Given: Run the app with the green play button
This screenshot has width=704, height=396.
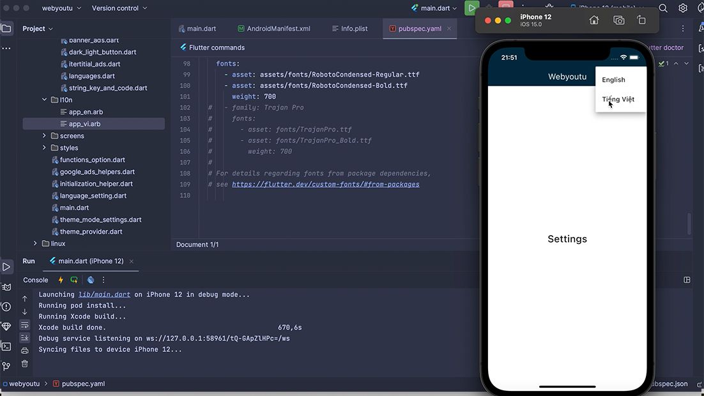Looking at the screenshot, I should (471, 8).
